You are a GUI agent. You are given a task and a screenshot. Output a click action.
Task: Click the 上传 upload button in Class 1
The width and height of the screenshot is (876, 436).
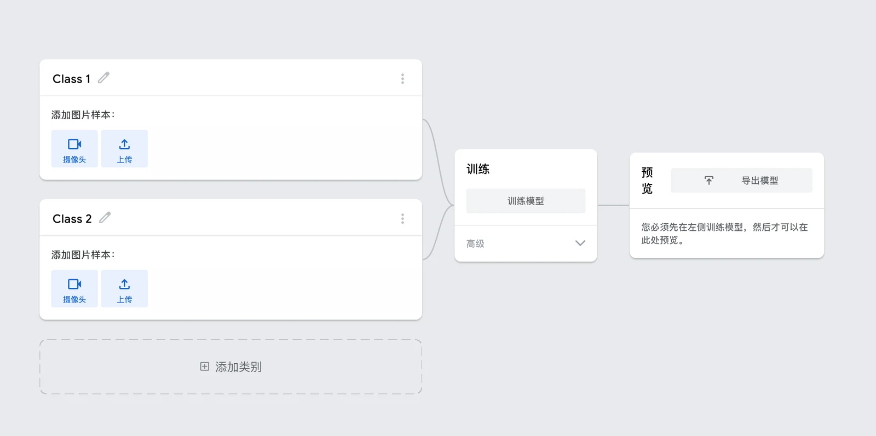tap(124, 149)
